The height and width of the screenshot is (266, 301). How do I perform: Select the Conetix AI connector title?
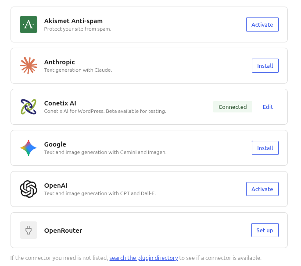[60, 103]
